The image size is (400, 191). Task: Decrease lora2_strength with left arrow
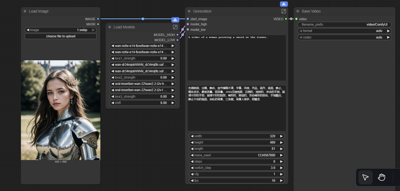[112, 77]
